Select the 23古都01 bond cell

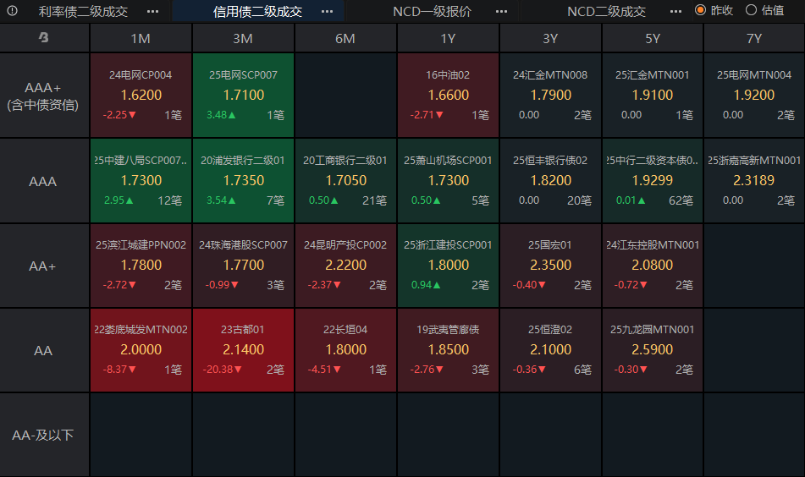(243, 350)
